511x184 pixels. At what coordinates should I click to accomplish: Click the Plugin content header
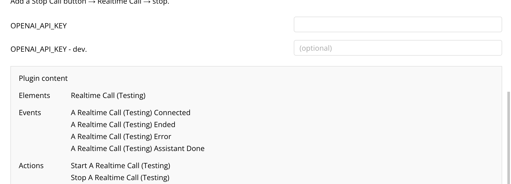pos(43,78)
